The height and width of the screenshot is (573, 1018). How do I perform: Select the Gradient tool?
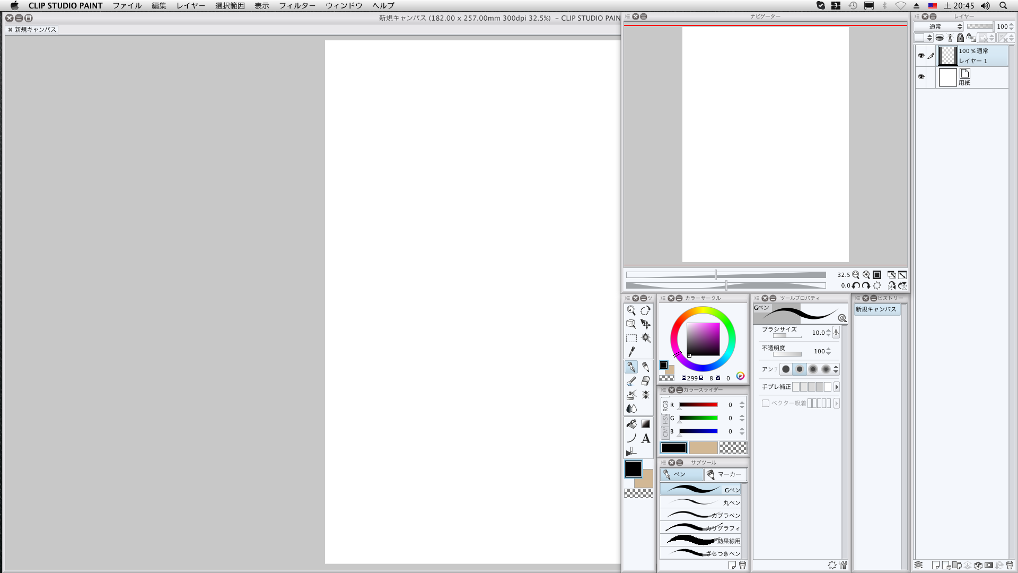[645, 424]
